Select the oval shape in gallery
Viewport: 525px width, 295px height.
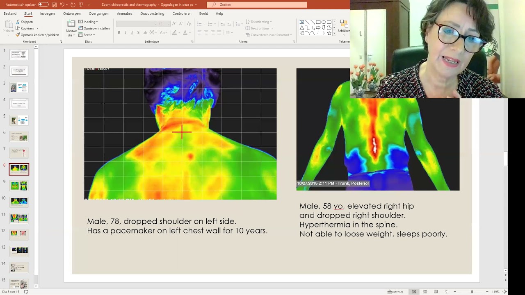point(323,22)
